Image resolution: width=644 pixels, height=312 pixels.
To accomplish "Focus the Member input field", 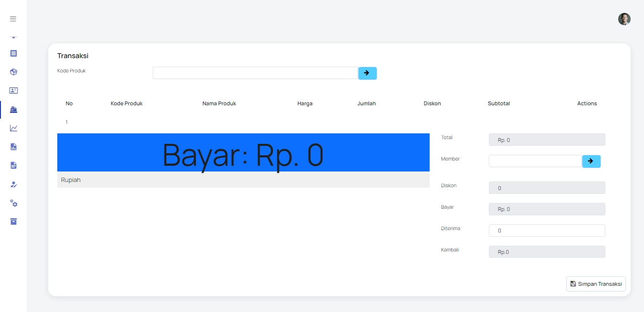I will click(535, 161).
